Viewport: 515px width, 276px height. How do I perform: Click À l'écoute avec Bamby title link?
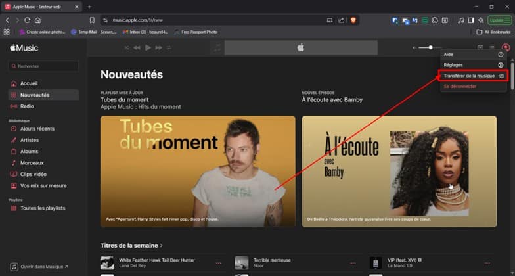332,100
